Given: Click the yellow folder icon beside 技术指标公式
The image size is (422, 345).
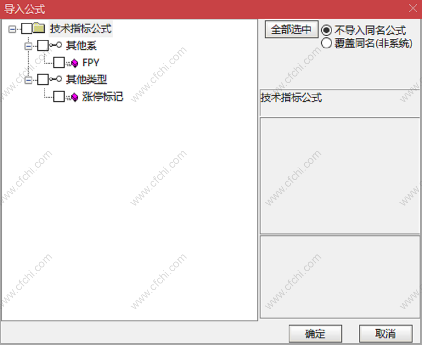Looking at the screenshot, I should pos(39,28).
